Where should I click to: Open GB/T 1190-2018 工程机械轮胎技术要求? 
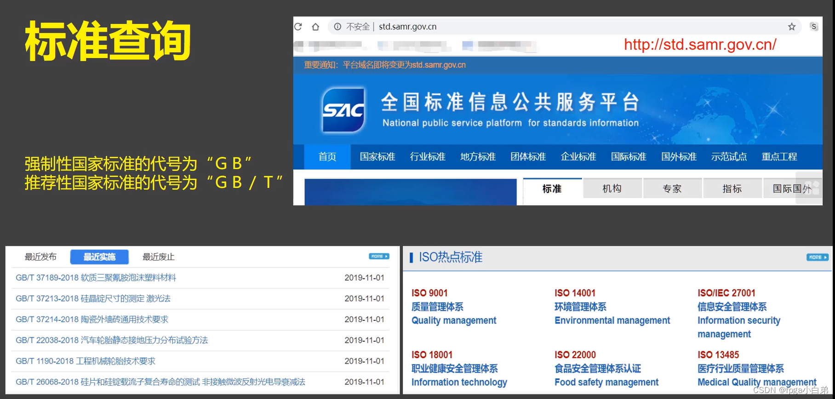tap(86, 361)
